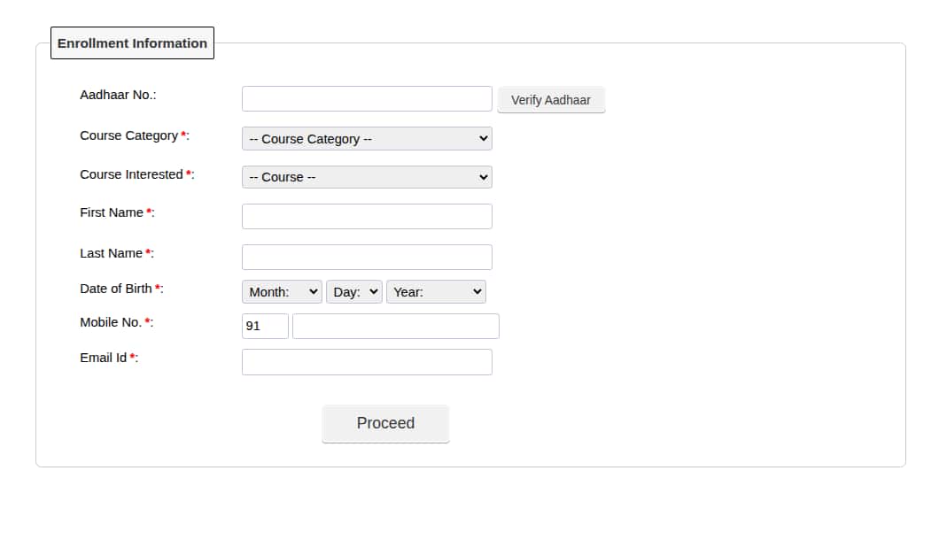Expand the Year dropdown for birth date
Image resolution: width=939 pixels, height=540 pixels.
[436, 292]
